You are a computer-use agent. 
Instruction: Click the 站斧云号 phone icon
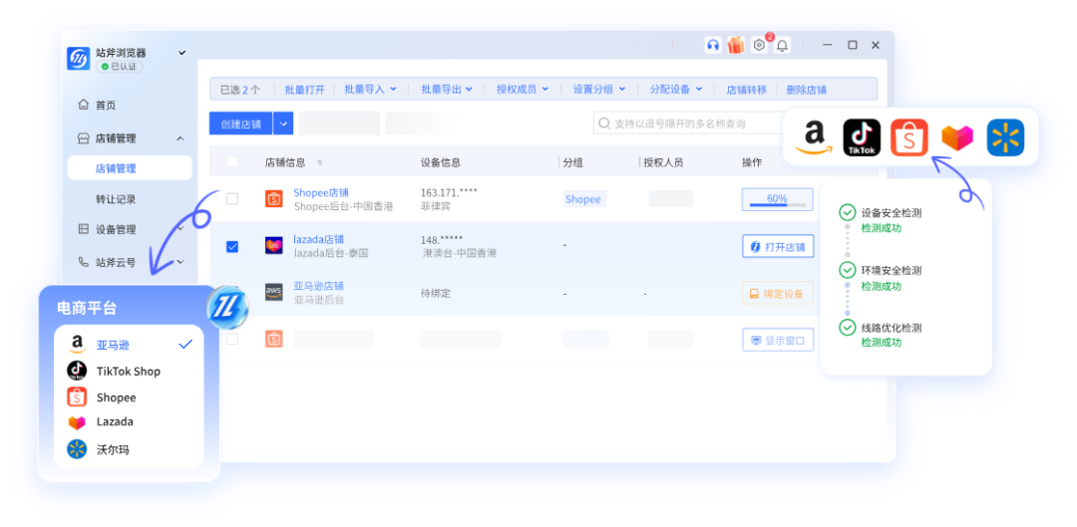tap(83, 261)
